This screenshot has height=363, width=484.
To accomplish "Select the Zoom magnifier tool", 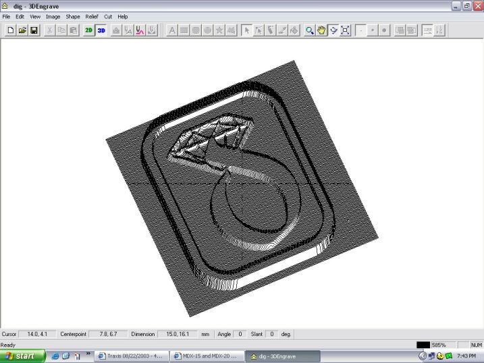I will [x=310, y=30].
